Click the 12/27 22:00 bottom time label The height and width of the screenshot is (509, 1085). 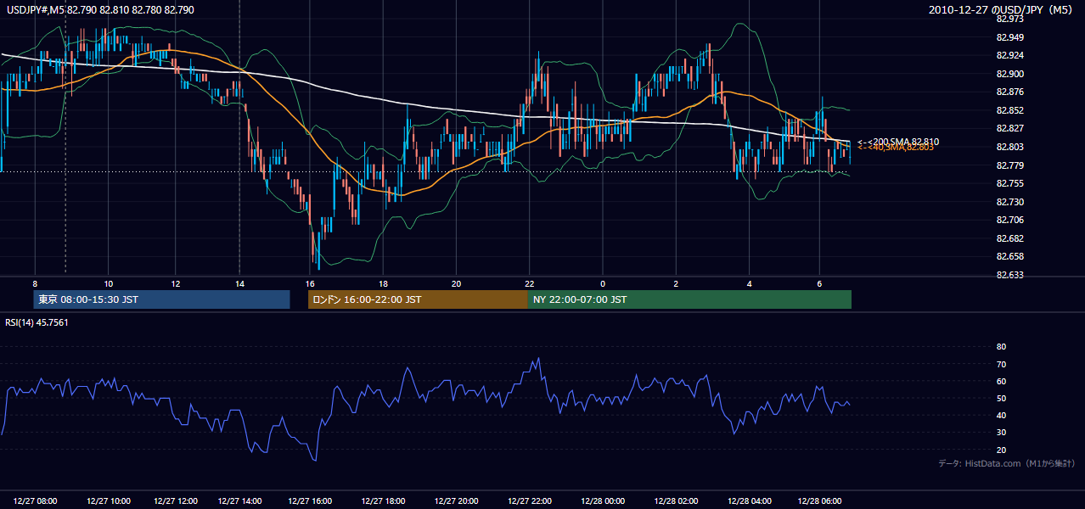click(530, 501)
